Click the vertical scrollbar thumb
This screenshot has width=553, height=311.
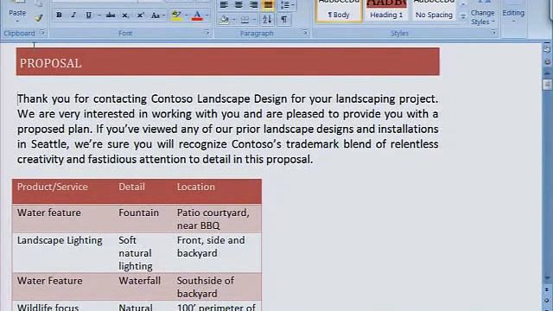pos(547,85)
